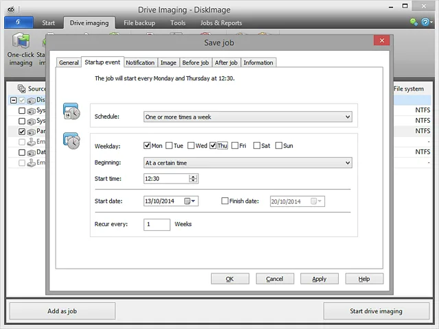
Task: Open the Schedule dropdown
Action: pos(248,117)
